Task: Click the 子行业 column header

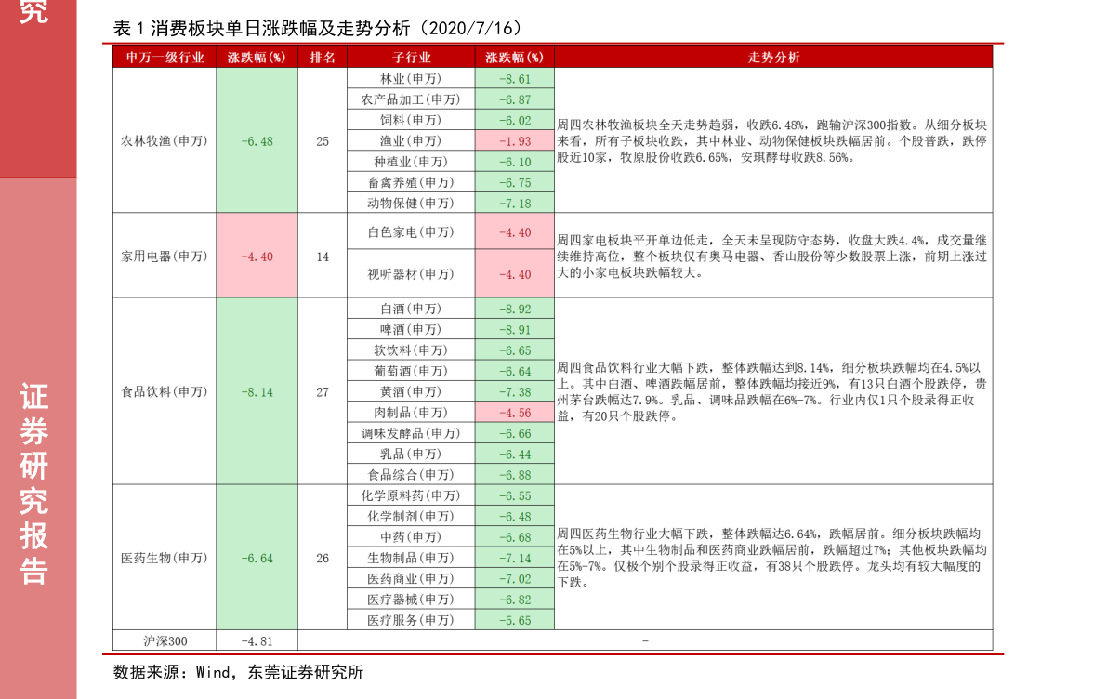Action: [x=411, y=57]
